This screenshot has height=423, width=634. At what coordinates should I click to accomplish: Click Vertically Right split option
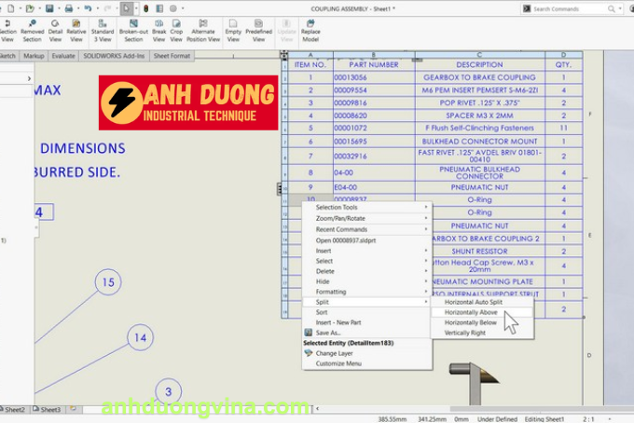[465, 333]
